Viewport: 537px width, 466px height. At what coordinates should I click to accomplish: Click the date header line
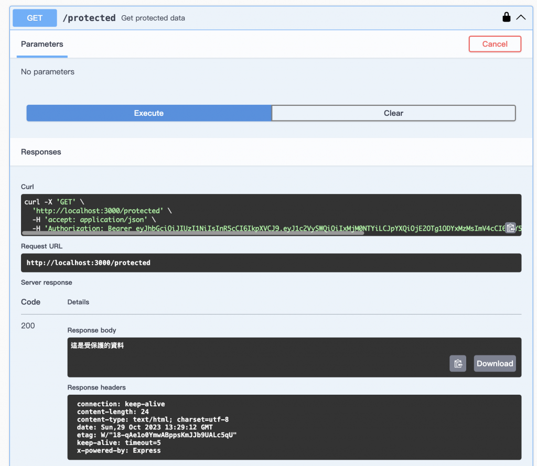point(145,427)
